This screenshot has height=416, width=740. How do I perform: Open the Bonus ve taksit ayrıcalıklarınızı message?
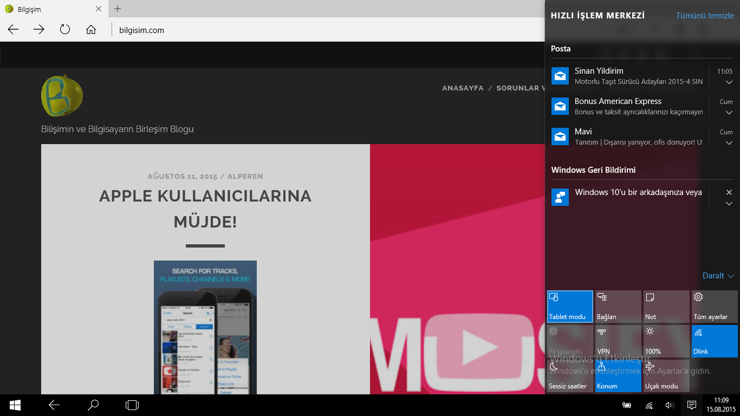(639, 112)
